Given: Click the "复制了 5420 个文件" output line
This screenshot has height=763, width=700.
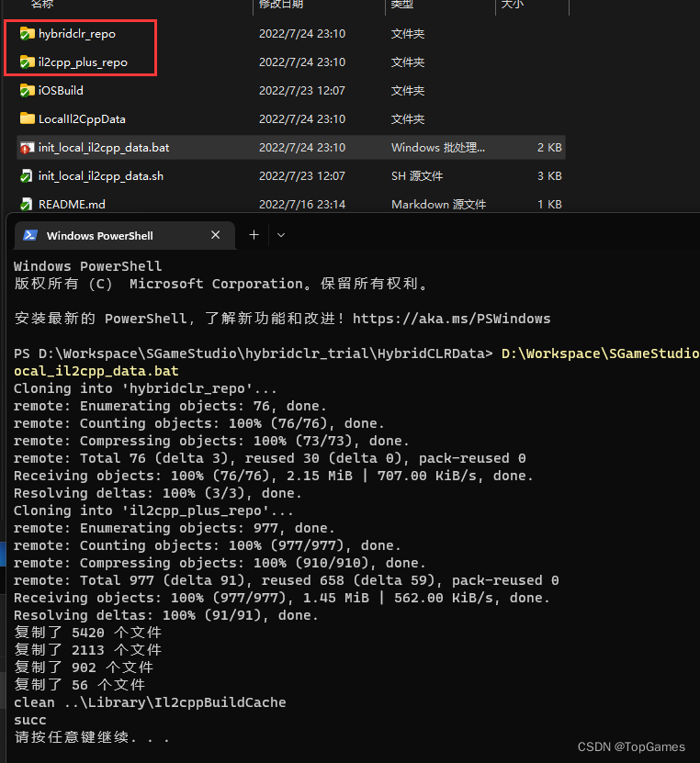Looking at the screenshot, I should [x=87, y=633].
